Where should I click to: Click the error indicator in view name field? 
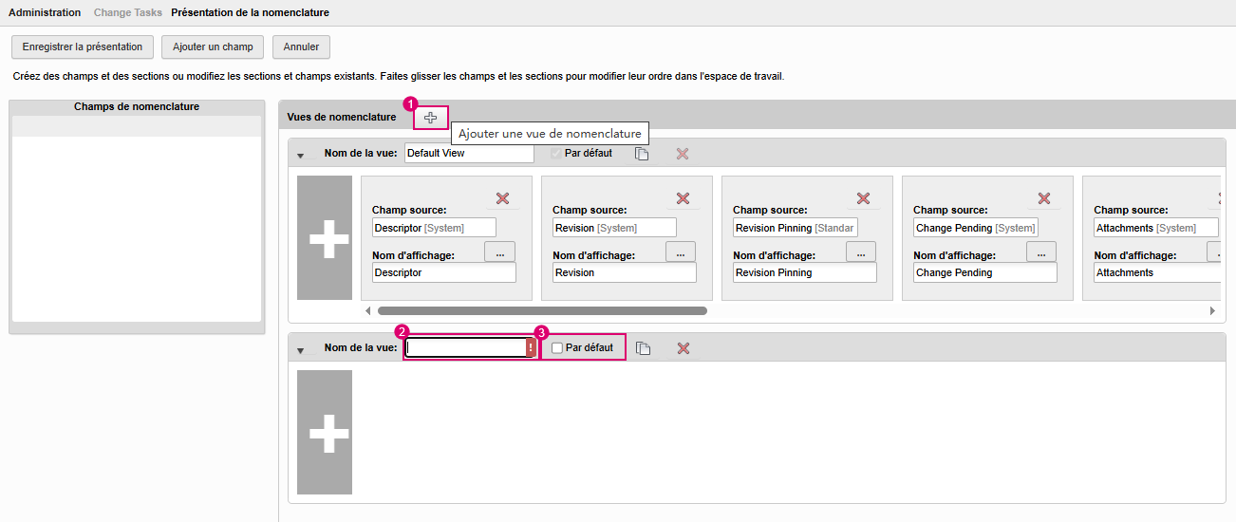[x=530, y=348]
